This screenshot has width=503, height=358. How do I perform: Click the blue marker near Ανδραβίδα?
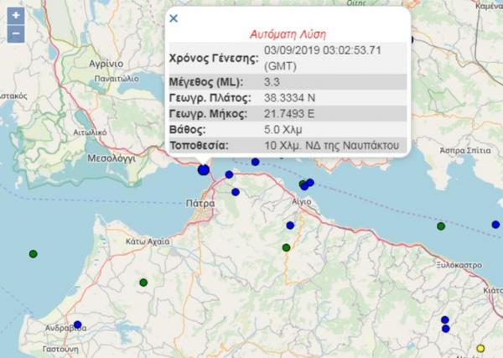(77, 324)
